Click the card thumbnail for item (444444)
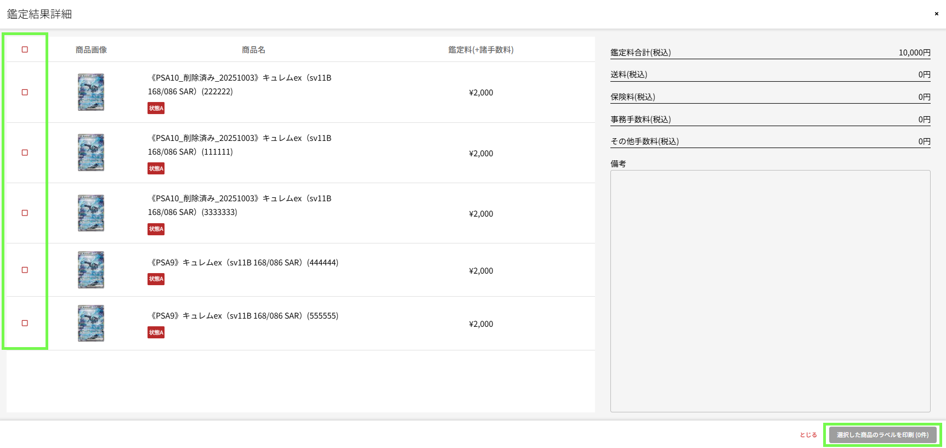The width and height of the screenshot is (946, 448). click(x=91, y=270)
